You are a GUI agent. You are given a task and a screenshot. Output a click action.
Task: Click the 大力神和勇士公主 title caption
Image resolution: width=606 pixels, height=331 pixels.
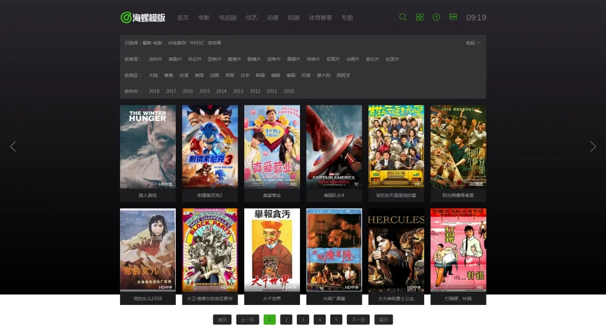tap(396, 298)
